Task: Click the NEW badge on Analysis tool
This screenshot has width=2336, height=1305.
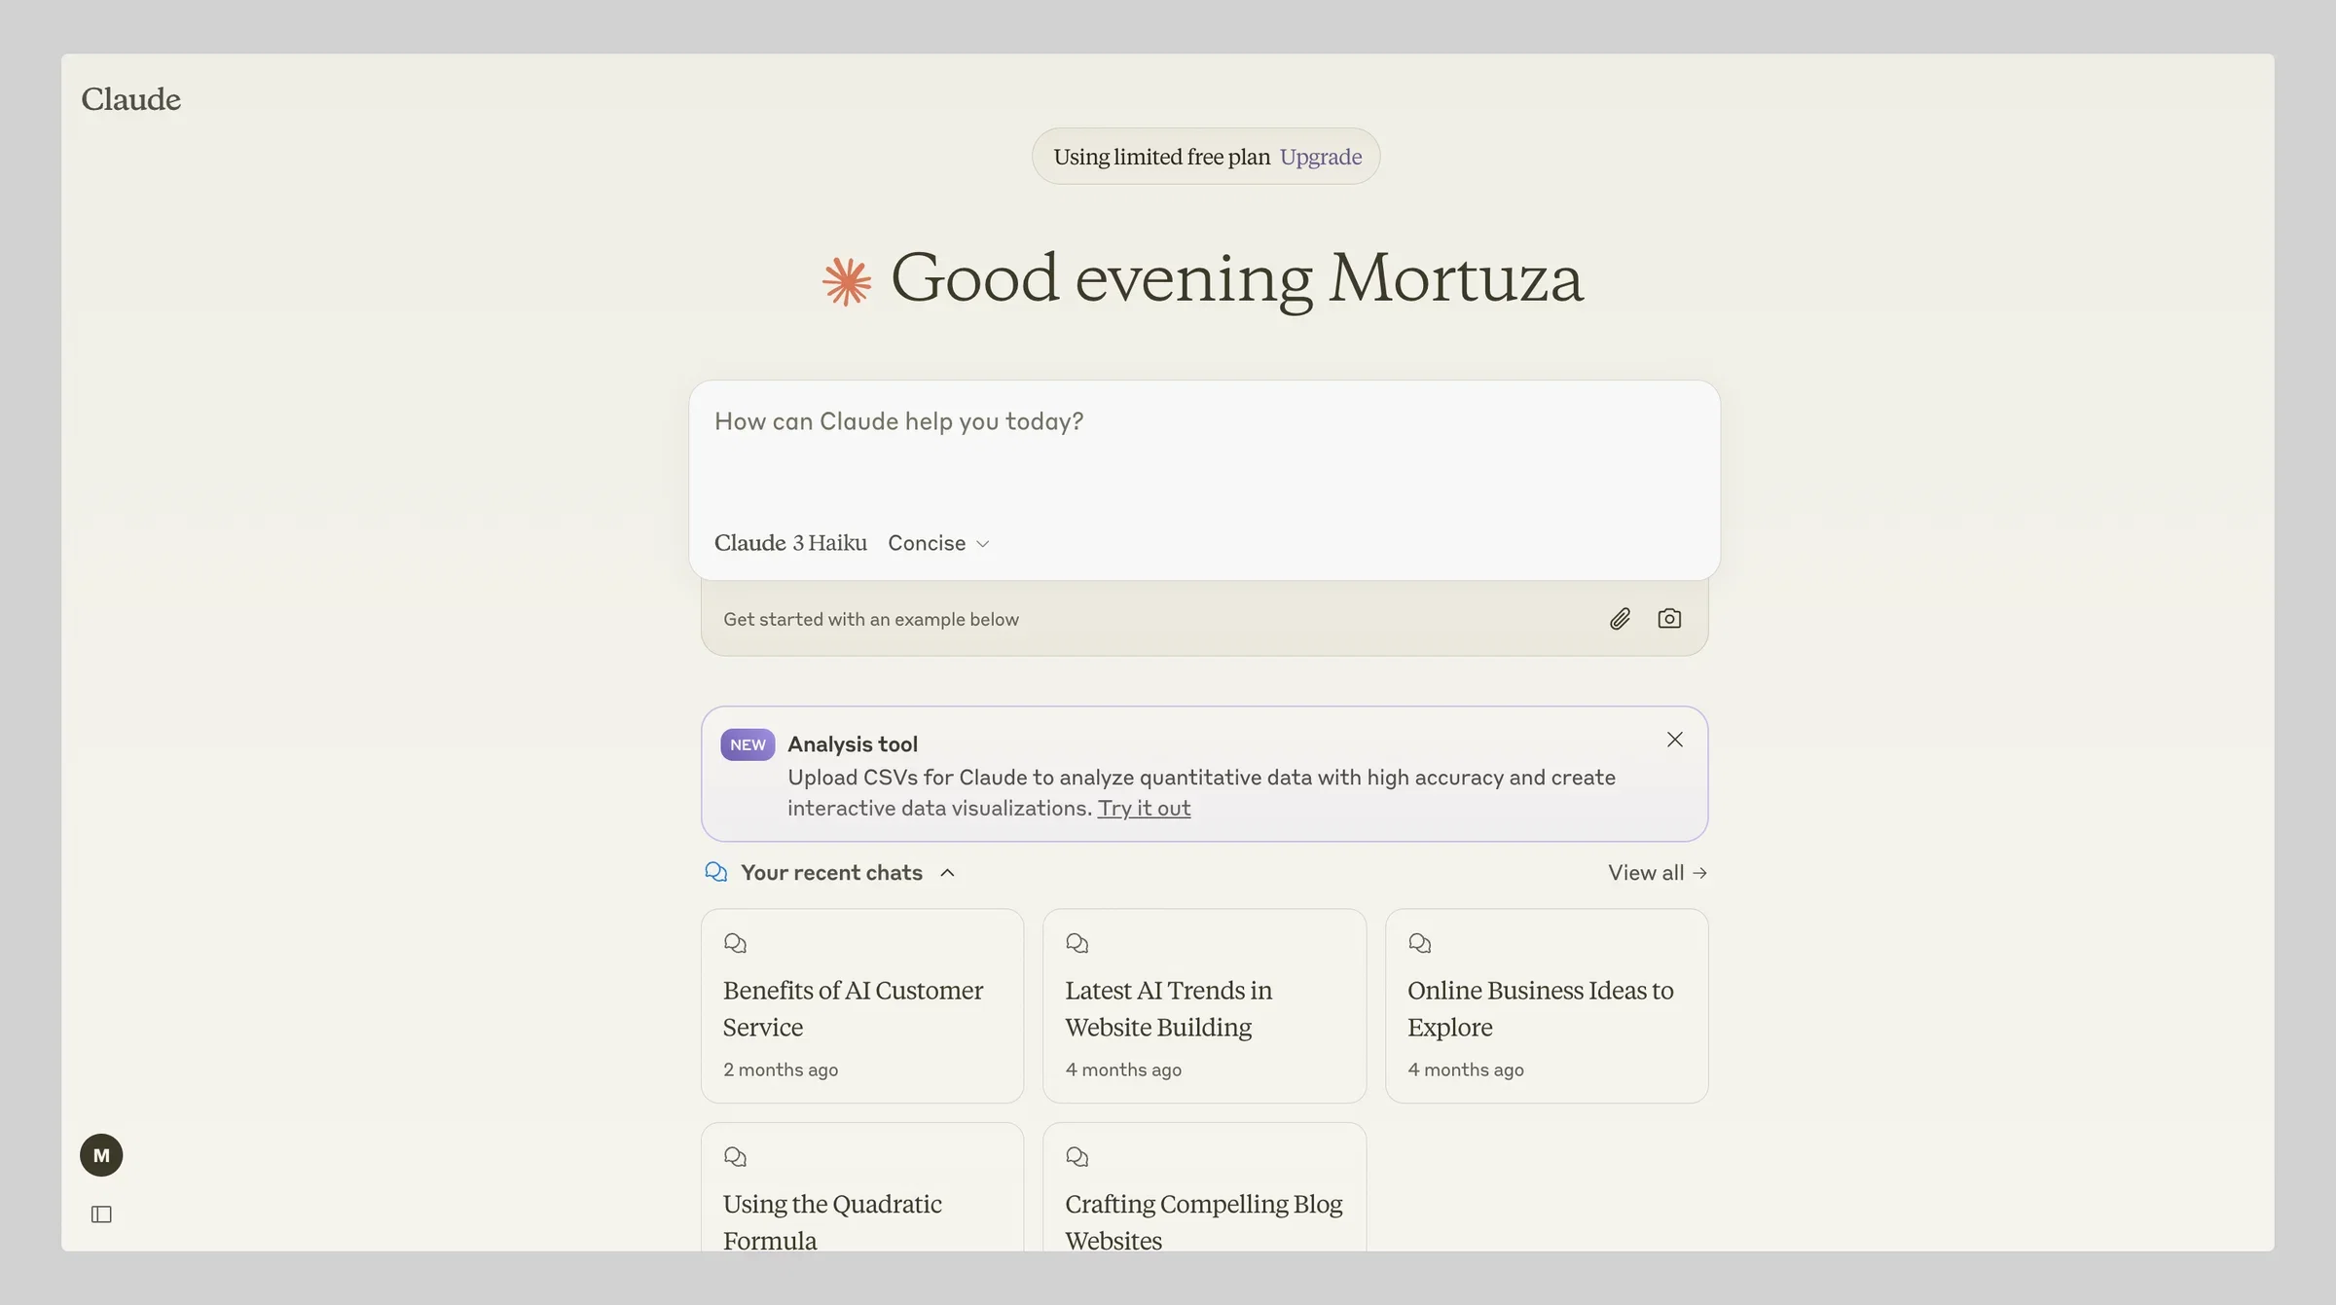Action: pos(748,744)
